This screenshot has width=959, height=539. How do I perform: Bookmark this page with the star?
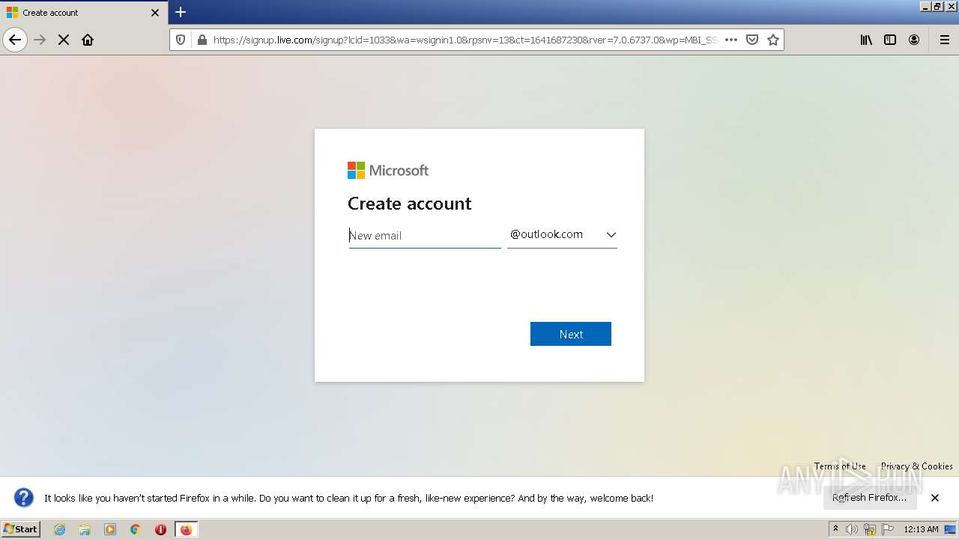(x=773, y=40)
